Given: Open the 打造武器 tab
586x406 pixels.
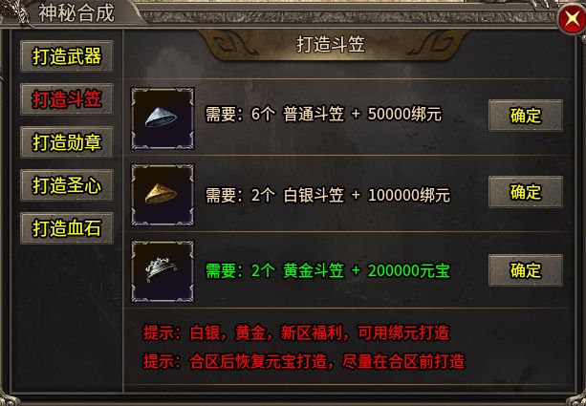Looking at the screenshot, I should click(x=67, y=56).
